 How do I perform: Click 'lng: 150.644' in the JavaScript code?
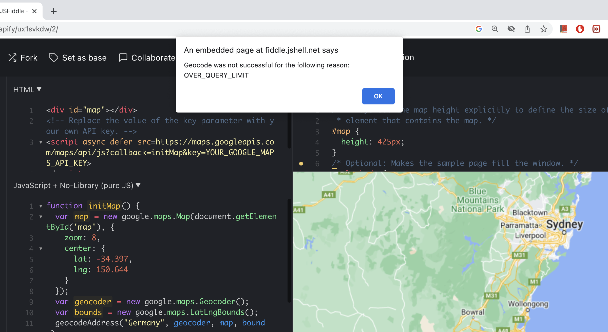tap(101, 269)
